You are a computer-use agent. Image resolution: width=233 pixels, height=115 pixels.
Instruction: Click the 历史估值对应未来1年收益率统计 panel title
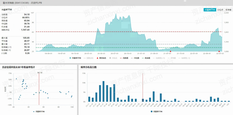pos(18,67)
